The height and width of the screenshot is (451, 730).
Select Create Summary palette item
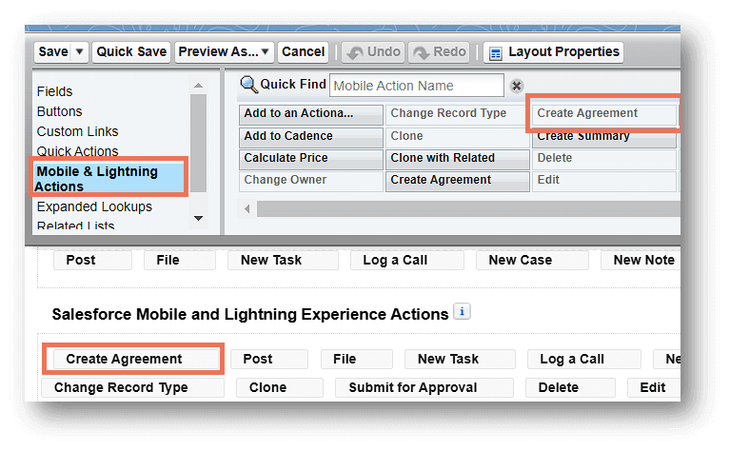tap(603, 137)
